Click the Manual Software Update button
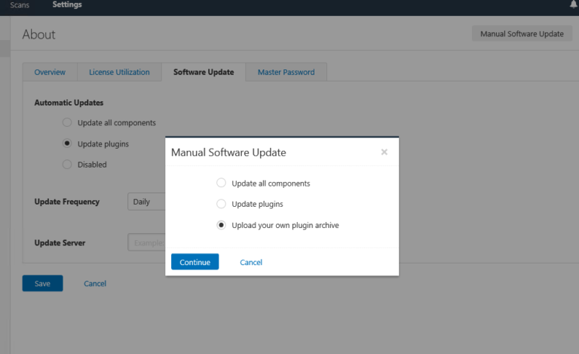 [x=522, y=34]
